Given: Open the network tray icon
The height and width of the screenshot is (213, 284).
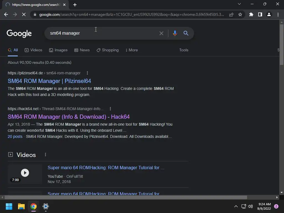Looking at the screenshot, I should [244, 206].
